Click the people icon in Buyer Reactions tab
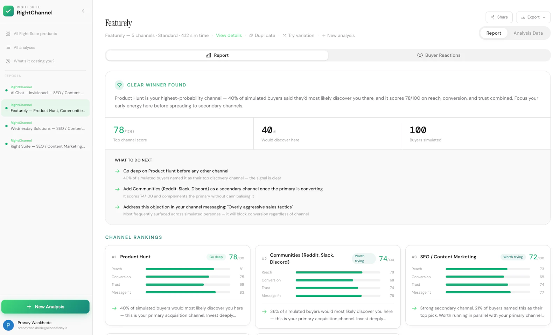This screenshot has width=560, height=335. click(x=420, y=55)
